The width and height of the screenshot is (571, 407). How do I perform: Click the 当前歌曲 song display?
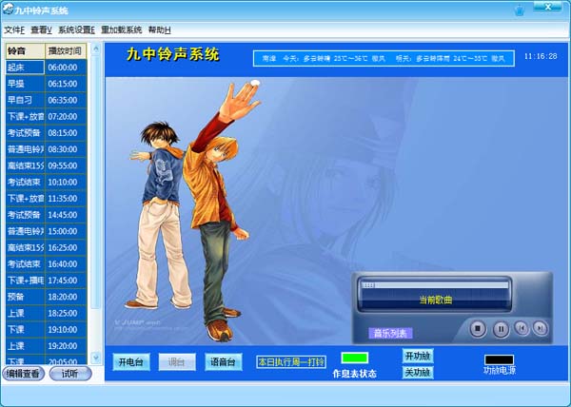coord(435,300)
